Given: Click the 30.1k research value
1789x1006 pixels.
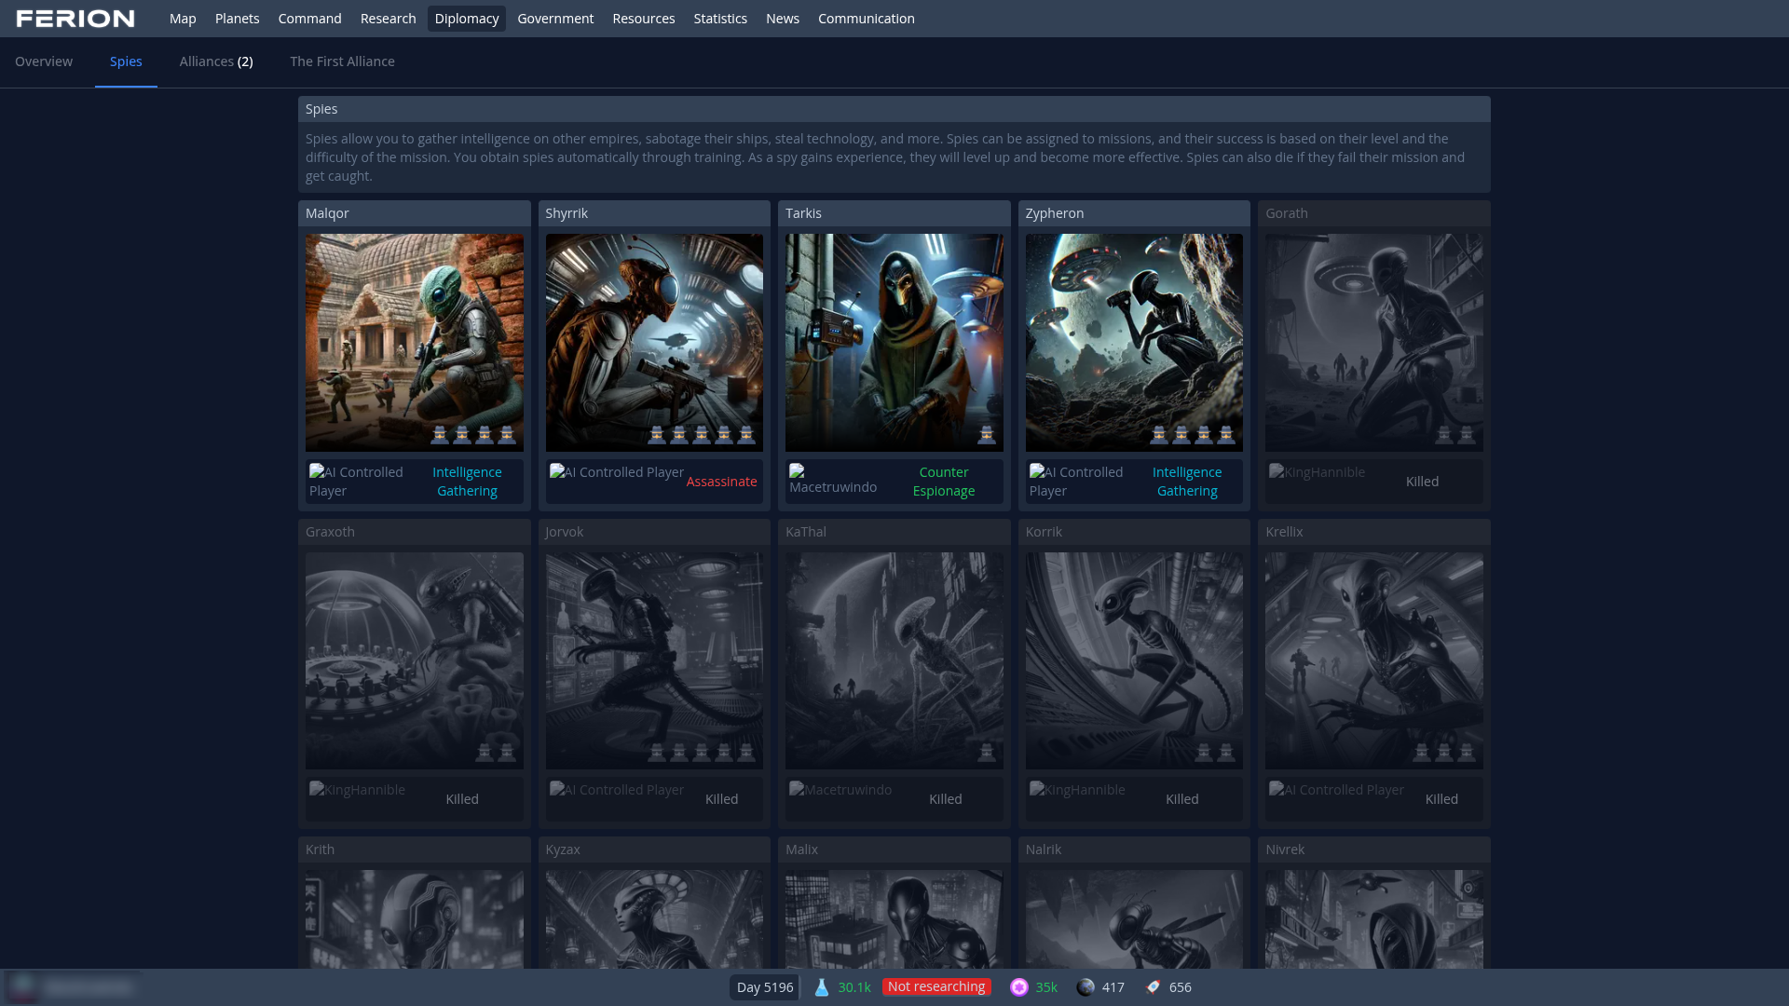Looking at the screenshot, I should click(854, 987).
